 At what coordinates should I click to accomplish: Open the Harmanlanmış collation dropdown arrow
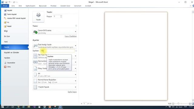click(x=75, y=62)
